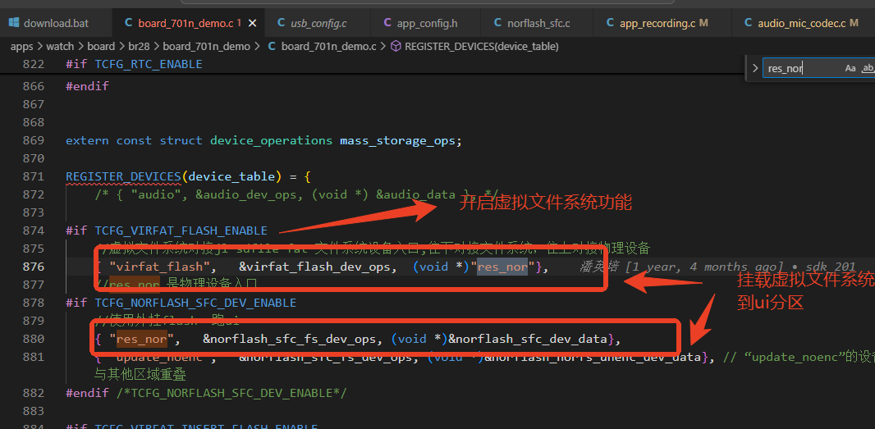Click the 'br28' breadcrumb segment
The width and height of the screenshot is (875, 429).
pos(139,46)
